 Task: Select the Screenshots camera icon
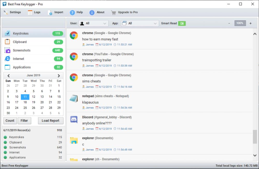(8, 50)
